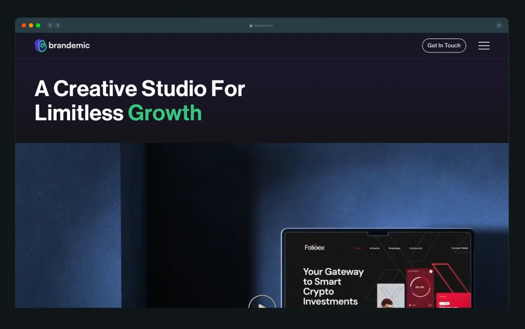Click the brandemic.in address bar

pos(262,25)
